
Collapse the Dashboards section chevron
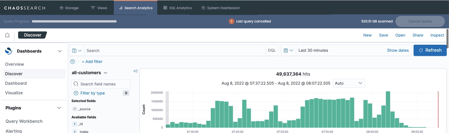[60, 51]
